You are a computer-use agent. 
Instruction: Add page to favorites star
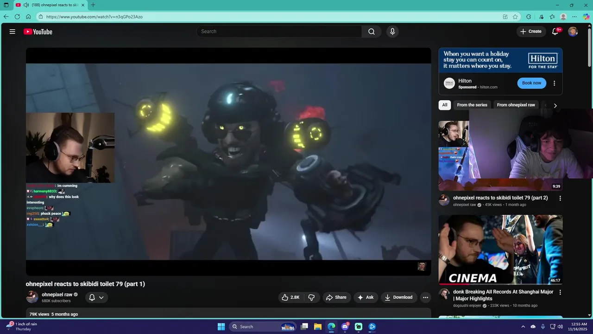pos(515,17)
